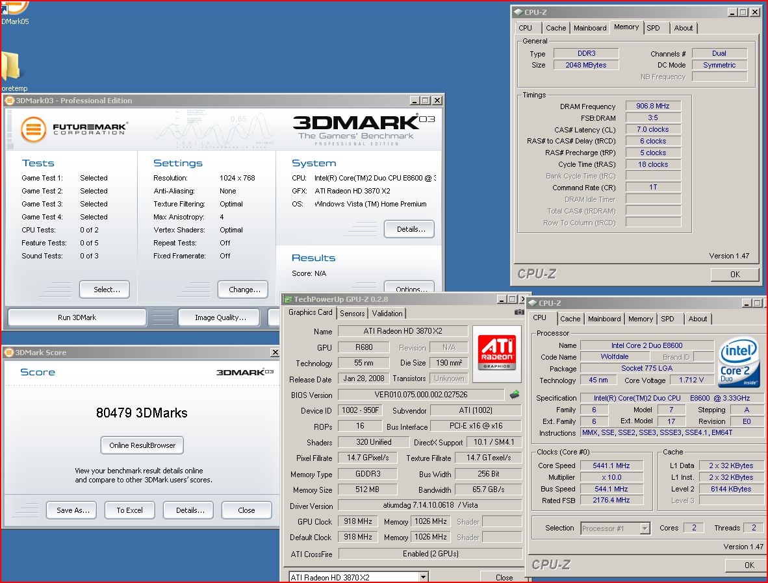Open the About tab in top CPU-Z window
The height and width of the screenshot is (583, 768).
684,28
